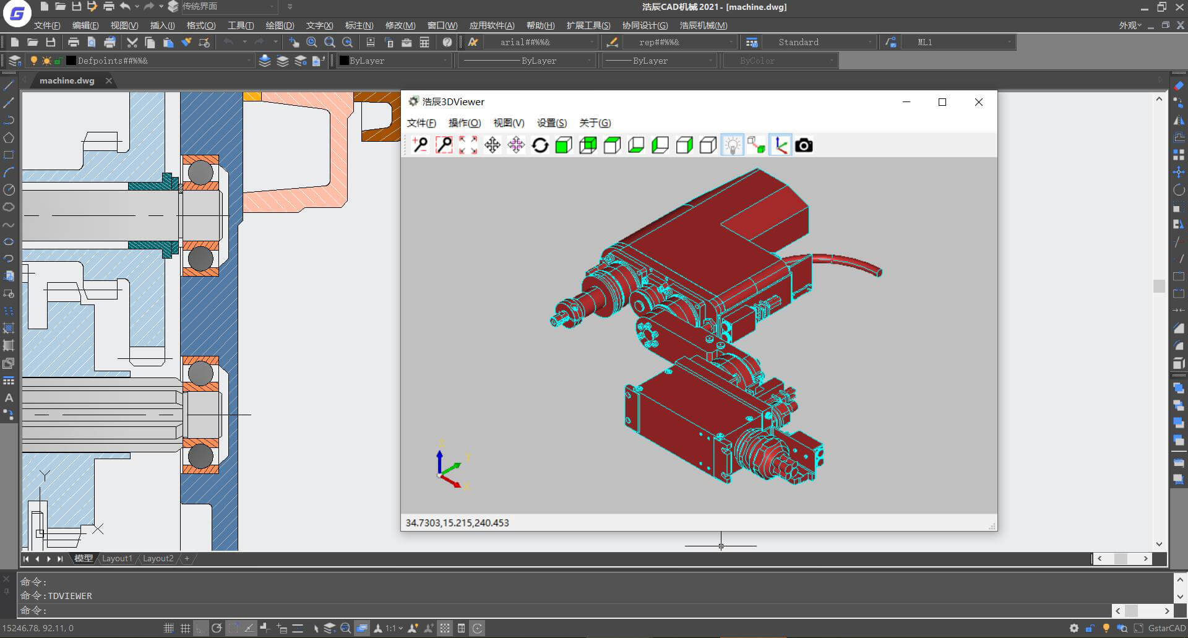The image size is (1188, 638).
Task: Click the zoom window magnifier in 3DViewer
Action: point(444,145)
